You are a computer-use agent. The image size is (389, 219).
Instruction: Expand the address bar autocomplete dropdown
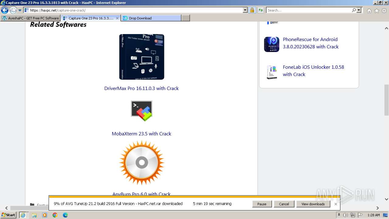tap(245, 10)
